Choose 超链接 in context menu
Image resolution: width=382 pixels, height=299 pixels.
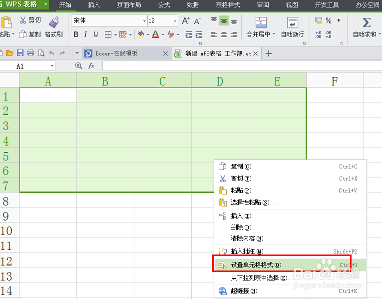click(290, 291)
